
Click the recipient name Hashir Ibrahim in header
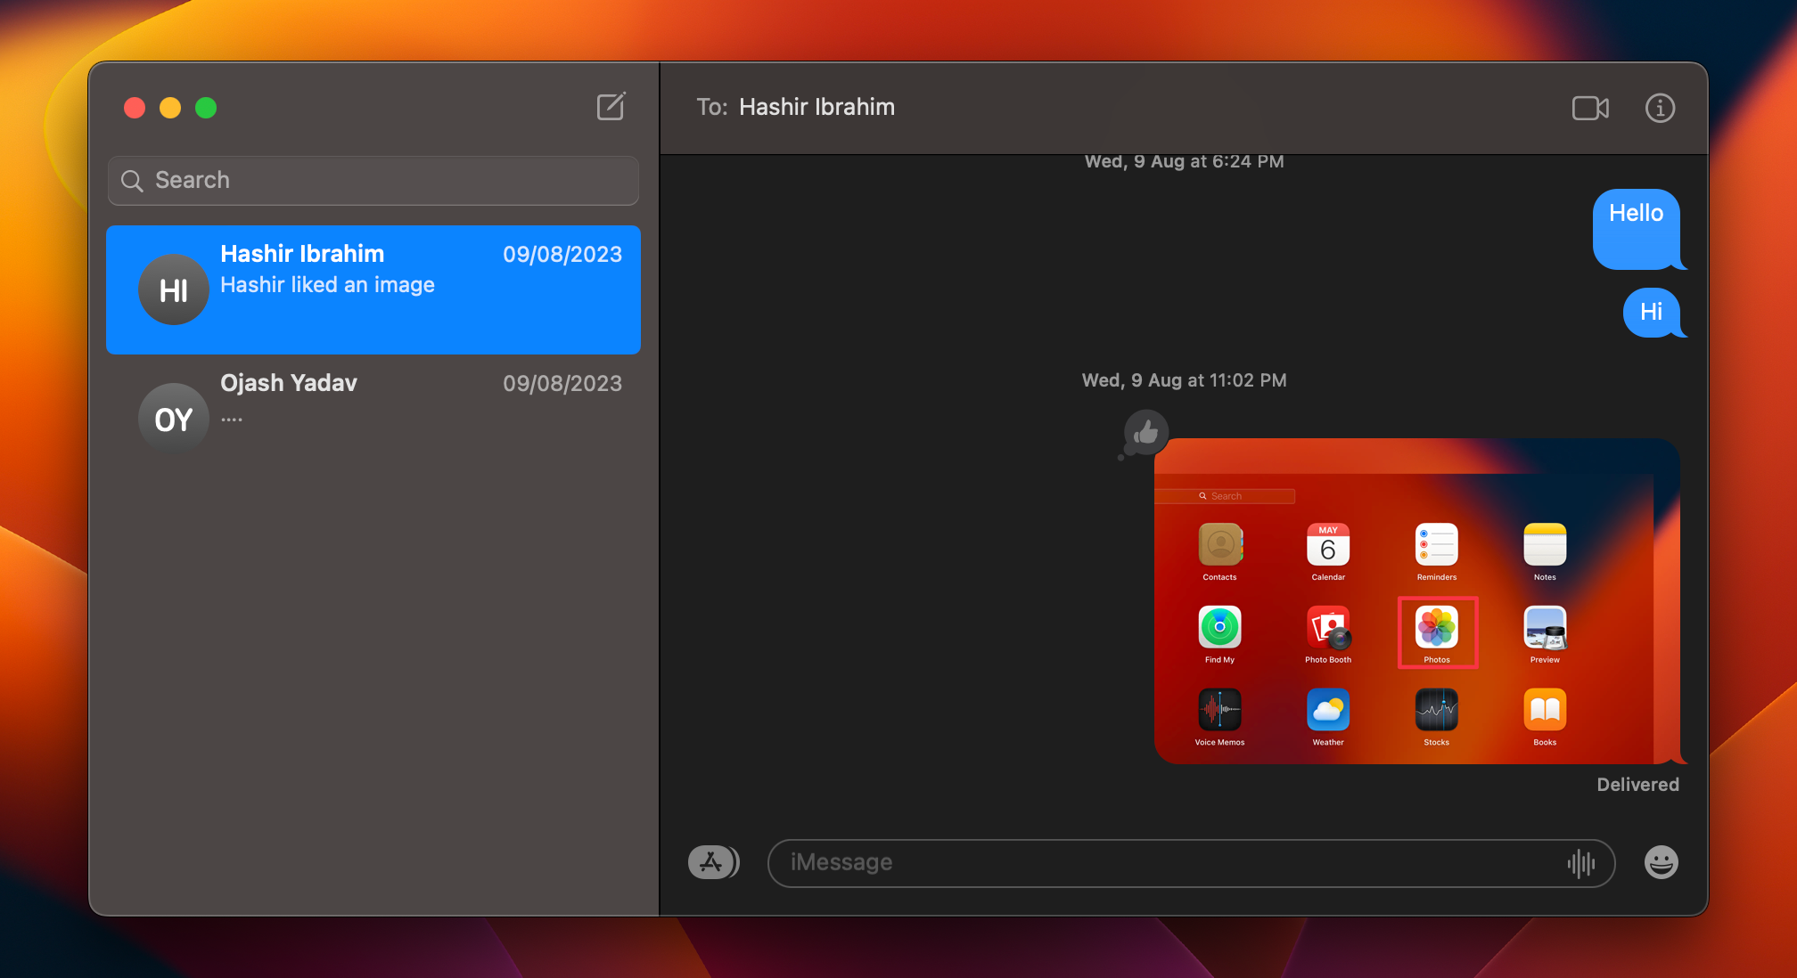click(x=816, y=107)
